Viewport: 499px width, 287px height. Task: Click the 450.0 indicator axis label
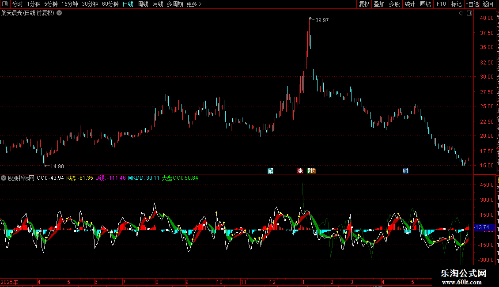coord(487,185)
